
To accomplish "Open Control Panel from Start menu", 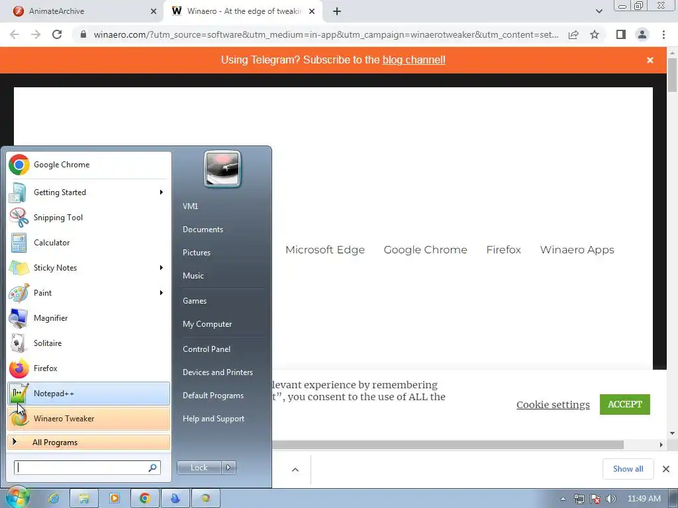I will click(207, 349).
